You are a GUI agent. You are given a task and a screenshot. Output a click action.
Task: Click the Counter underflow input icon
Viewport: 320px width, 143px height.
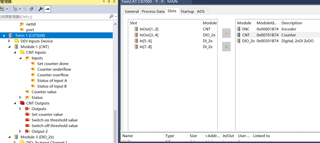33,69
